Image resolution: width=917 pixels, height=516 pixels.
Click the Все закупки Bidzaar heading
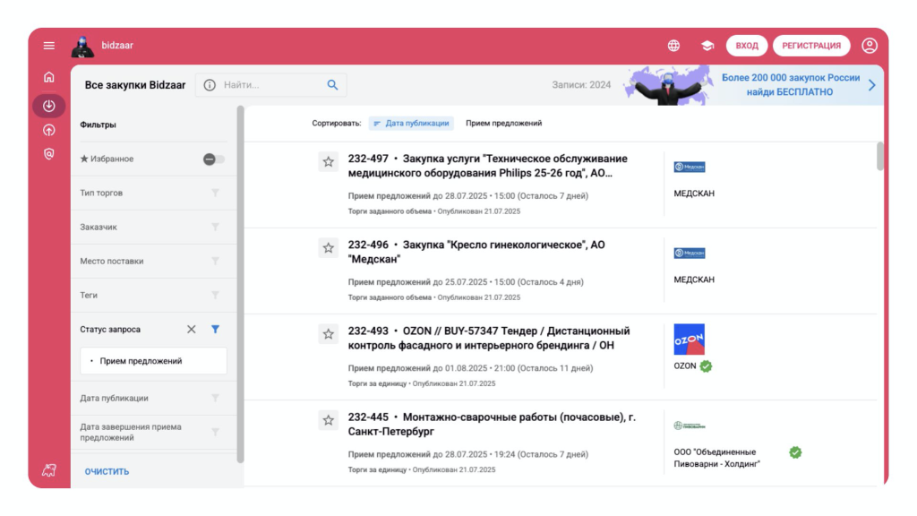pyautogui.click(x=135, y=85)
